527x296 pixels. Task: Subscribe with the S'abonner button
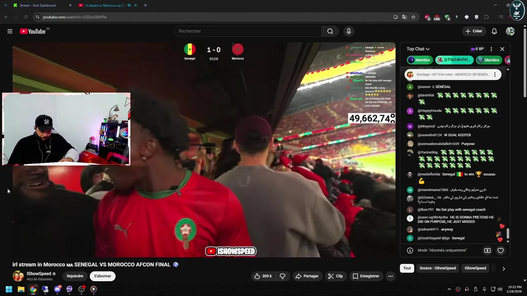point(103,276)
